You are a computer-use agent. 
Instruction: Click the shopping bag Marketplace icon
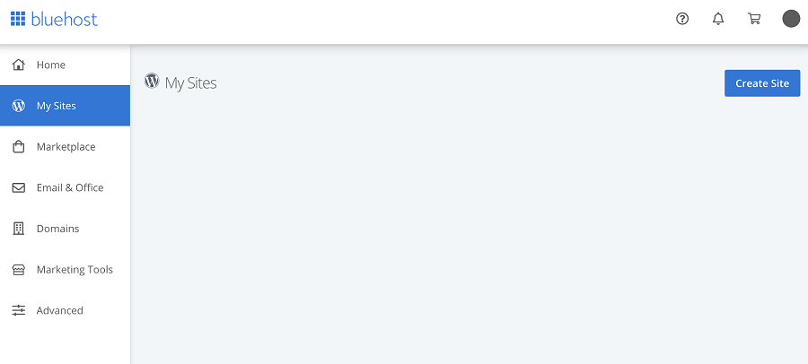point(19,147)
